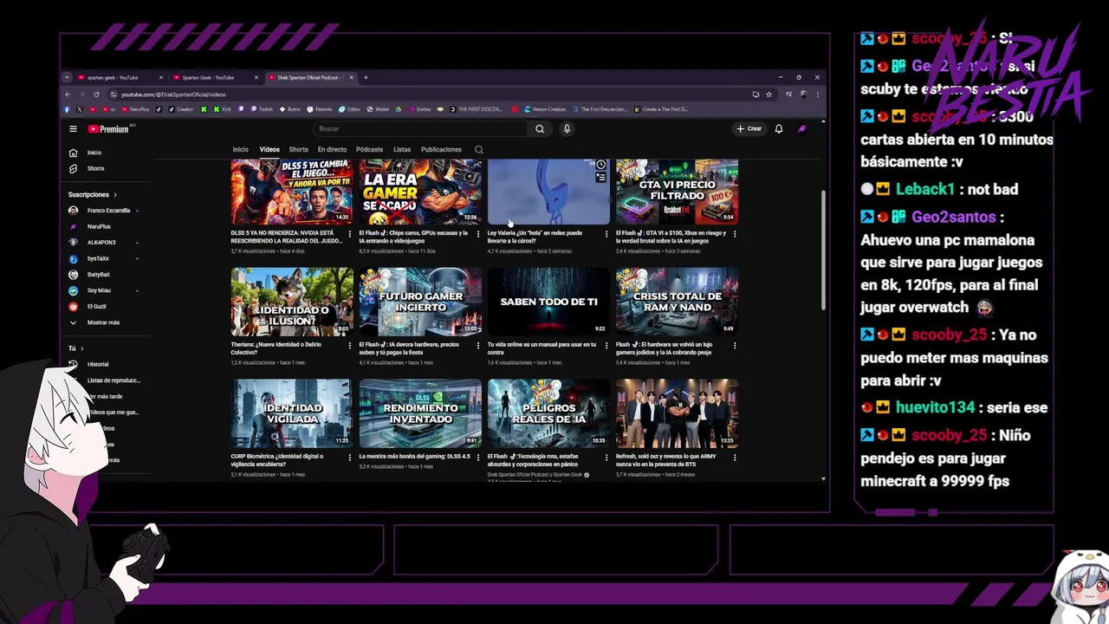Open ALK4PON3 subscription channel
This screenshot has width=1109, height=624.
coord(101,243)
